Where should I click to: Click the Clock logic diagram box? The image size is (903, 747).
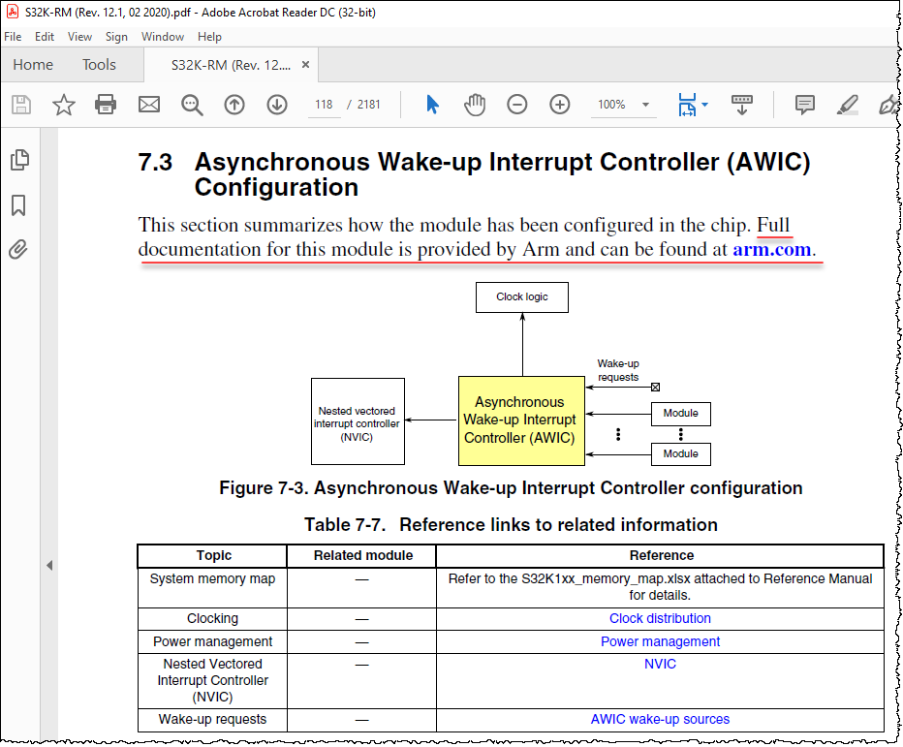pos(522,297)
